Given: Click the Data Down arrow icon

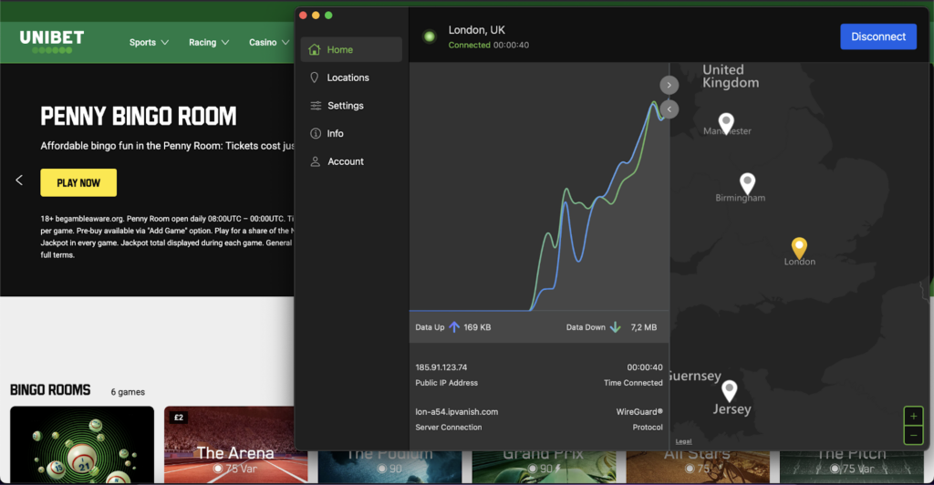Looking at the screenshot, I should (x=616, y=327).
